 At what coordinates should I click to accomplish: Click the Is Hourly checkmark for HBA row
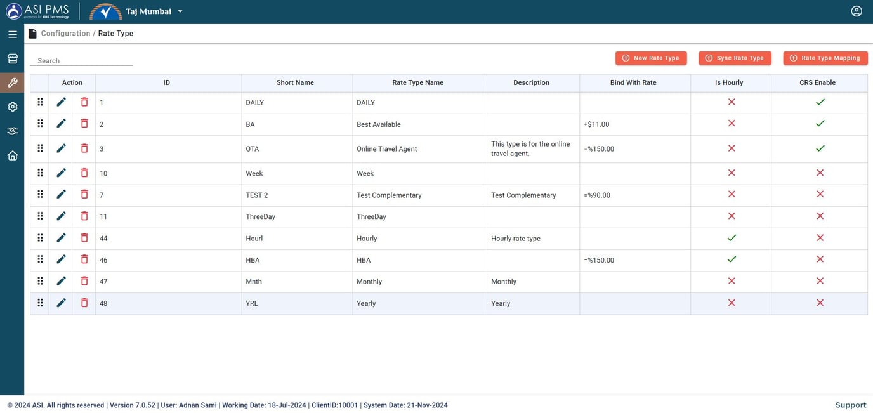(x=732, y=259)
